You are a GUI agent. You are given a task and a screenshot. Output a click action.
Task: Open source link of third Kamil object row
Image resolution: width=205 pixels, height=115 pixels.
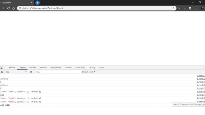tap(201, 102)
